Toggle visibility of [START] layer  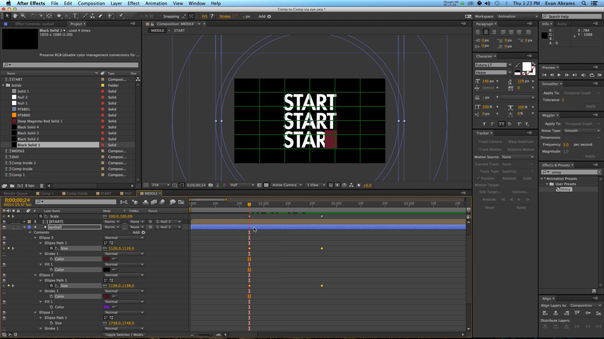click(4, 221)
